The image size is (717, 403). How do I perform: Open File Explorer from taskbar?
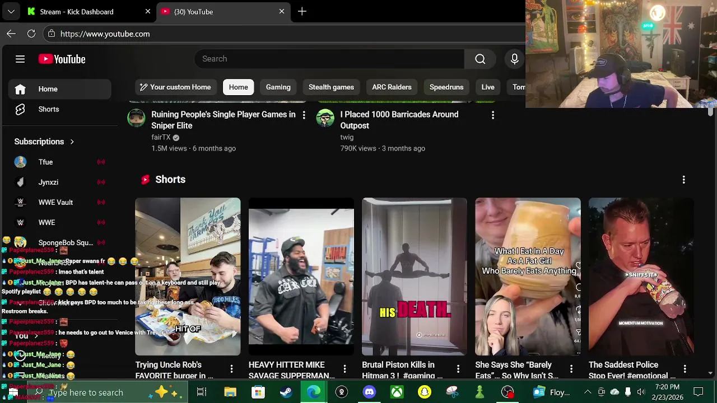[x=230, y=392]
